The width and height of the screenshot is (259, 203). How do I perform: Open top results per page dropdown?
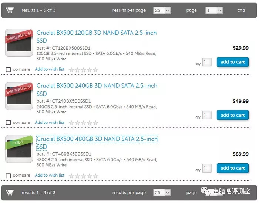point(162,10)
